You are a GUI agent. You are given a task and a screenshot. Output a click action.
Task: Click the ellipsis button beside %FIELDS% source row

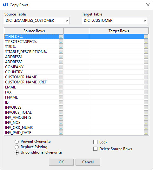(x=61, y=37)
